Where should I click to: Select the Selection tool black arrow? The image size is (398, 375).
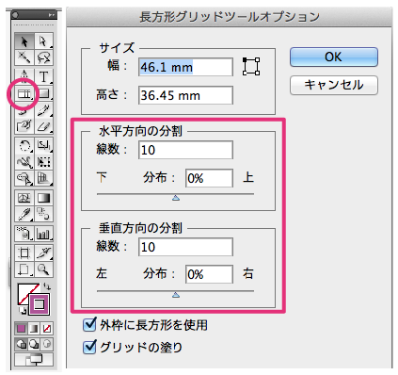[x=24, y=41]
